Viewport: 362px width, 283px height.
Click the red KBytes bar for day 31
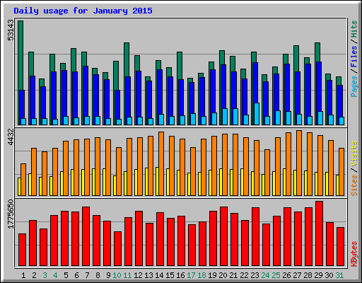coord(340,246)
